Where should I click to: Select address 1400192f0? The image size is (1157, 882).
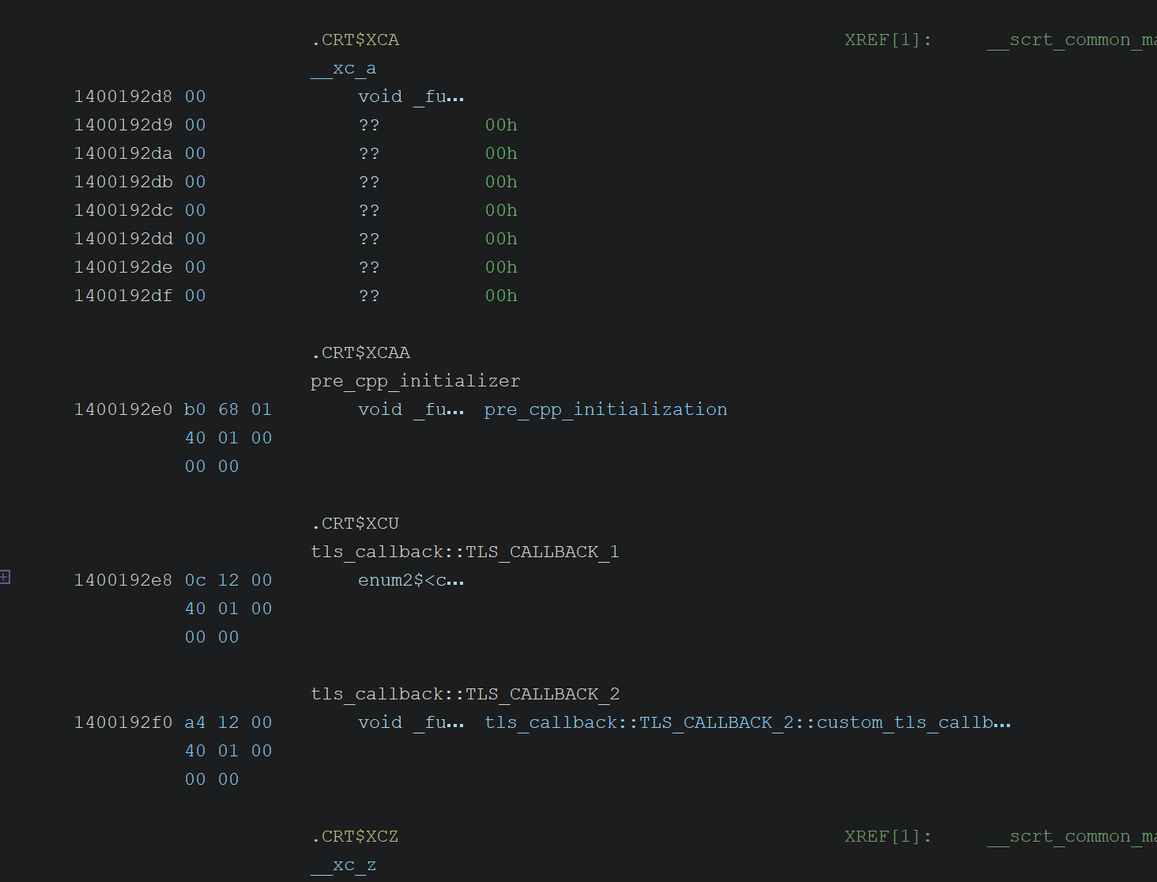pos(123,722)
